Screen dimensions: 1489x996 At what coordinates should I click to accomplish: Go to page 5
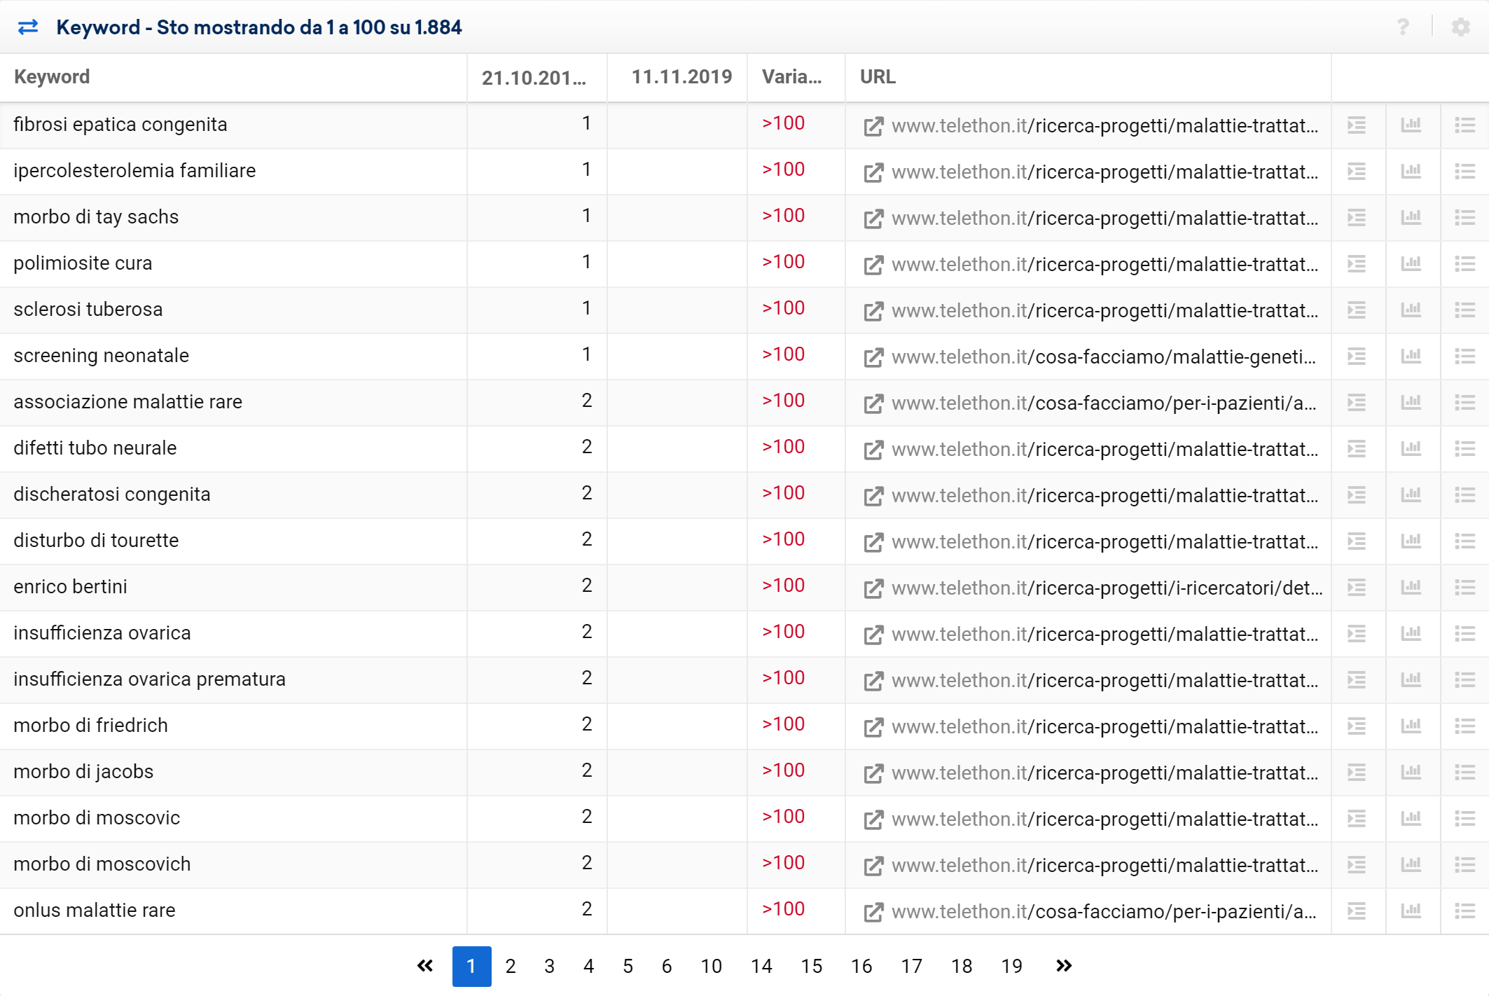click(x=628, y=967)
